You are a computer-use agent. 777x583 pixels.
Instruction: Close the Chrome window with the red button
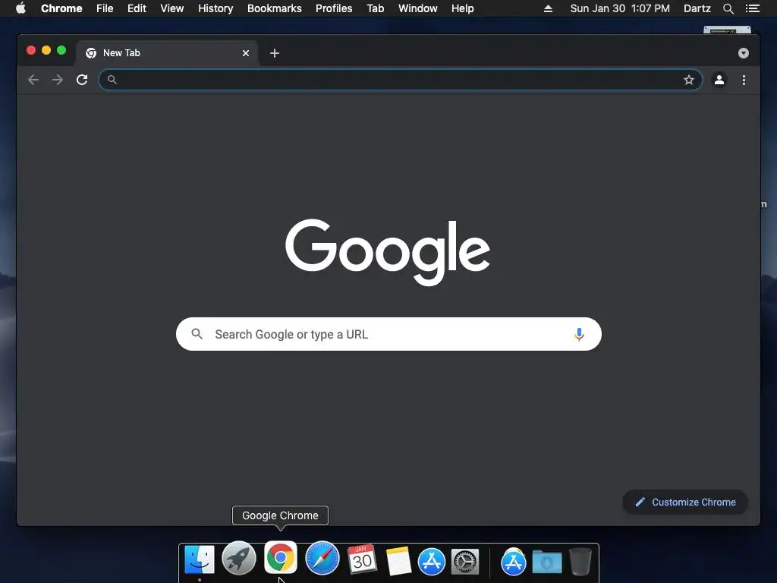click(x=30, y=50)
